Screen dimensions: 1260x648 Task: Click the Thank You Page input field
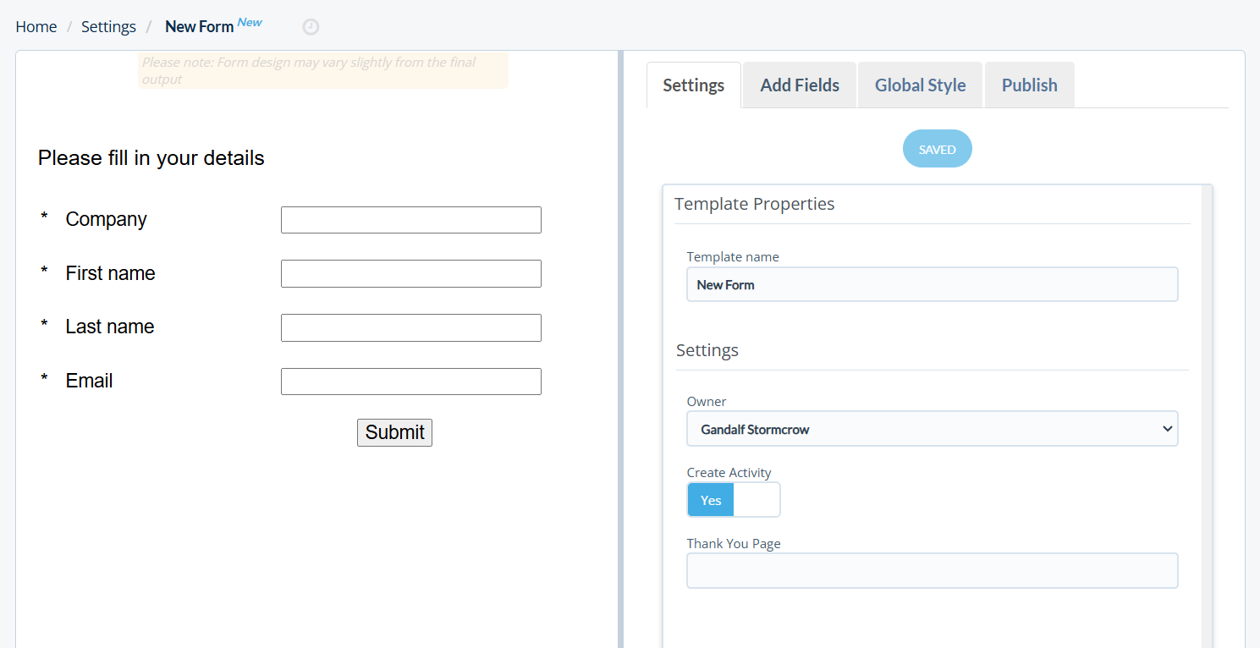(x=933, y=570)
